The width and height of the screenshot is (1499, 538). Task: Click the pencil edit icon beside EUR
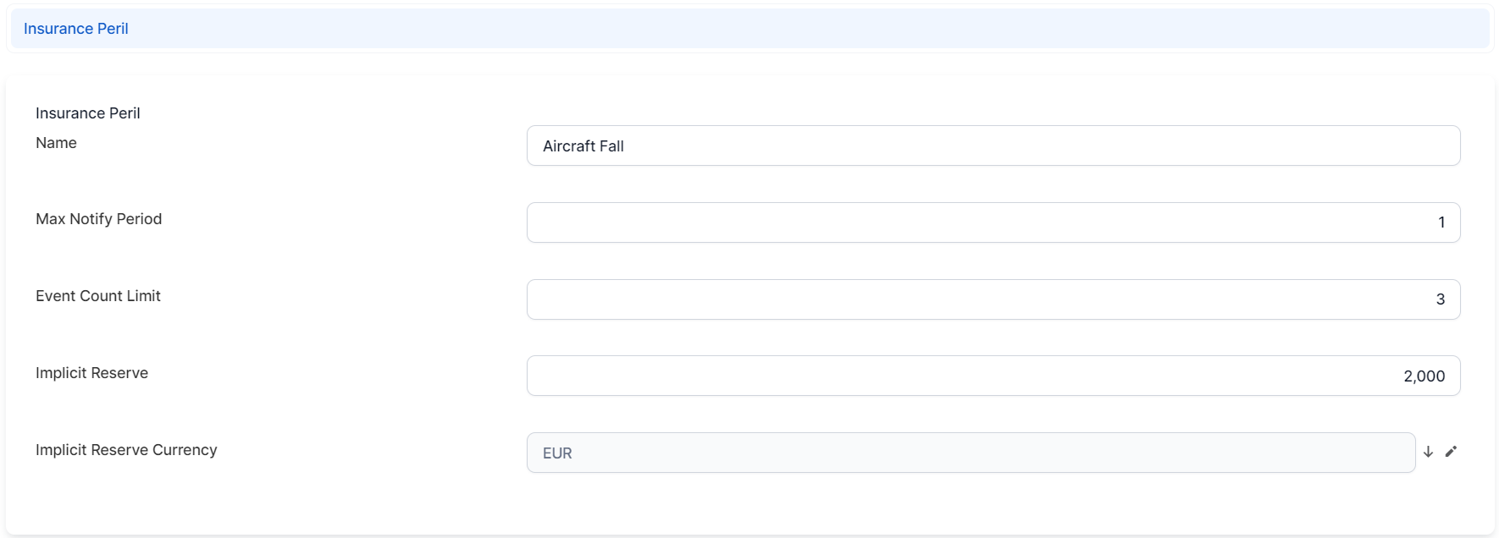1451,452
